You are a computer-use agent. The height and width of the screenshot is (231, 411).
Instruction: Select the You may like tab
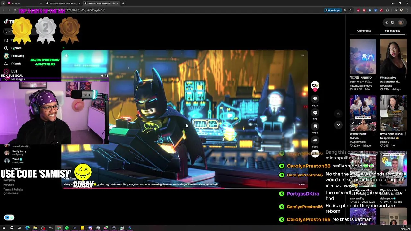[392, 31]
